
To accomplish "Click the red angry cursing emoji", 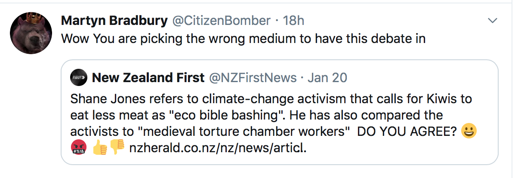I will [x=78, y=147].
